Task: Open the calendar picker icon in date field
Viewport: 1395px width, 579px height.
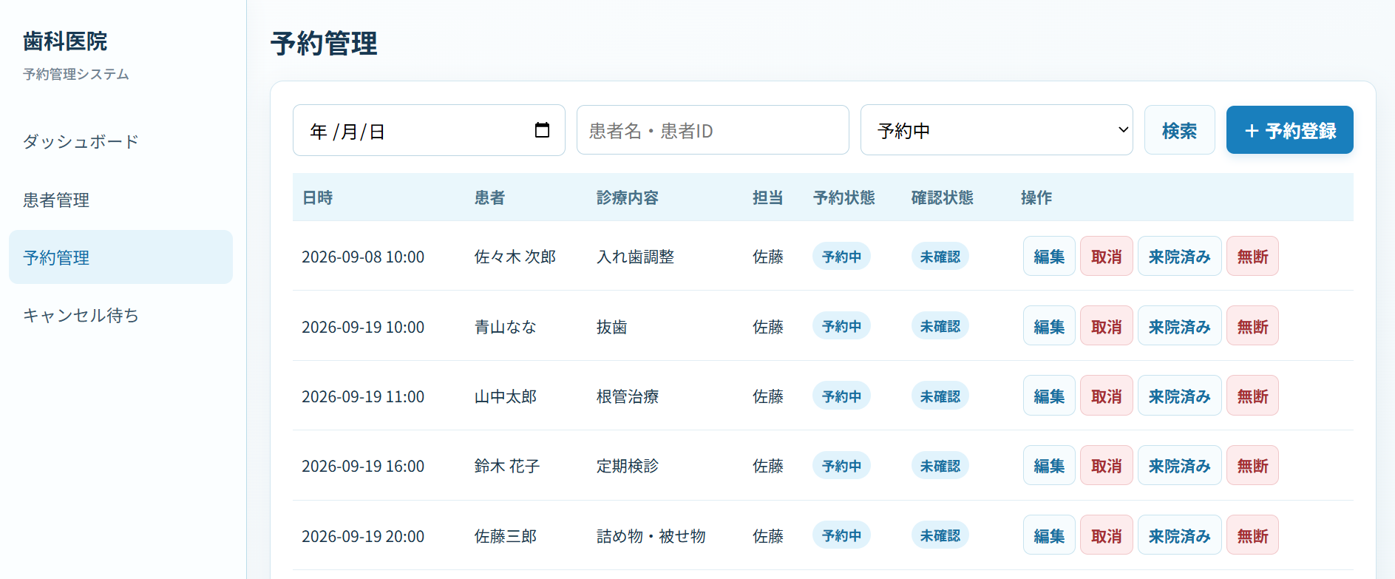Action: [542, 130]
